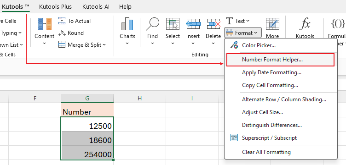346x165 pixels.
Task: Expand the Select dropdown arrow
Action: point(173,43)
